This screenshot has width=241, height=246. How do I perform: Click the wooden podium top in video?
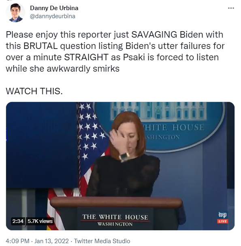tap(116, 202)
